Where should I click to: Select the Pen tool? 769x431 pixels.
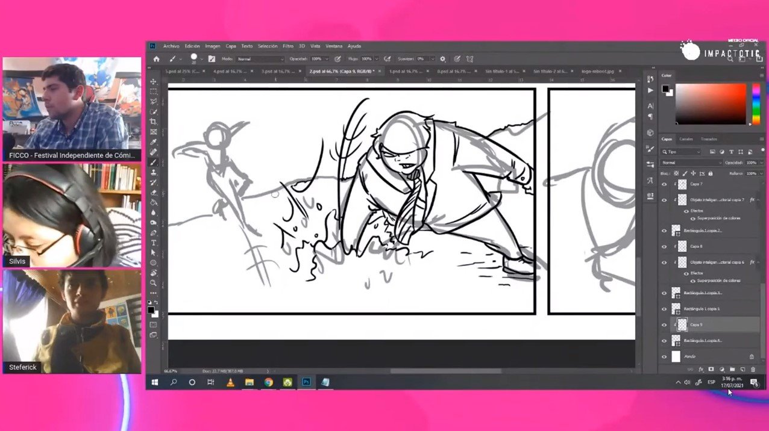point(153,232)
